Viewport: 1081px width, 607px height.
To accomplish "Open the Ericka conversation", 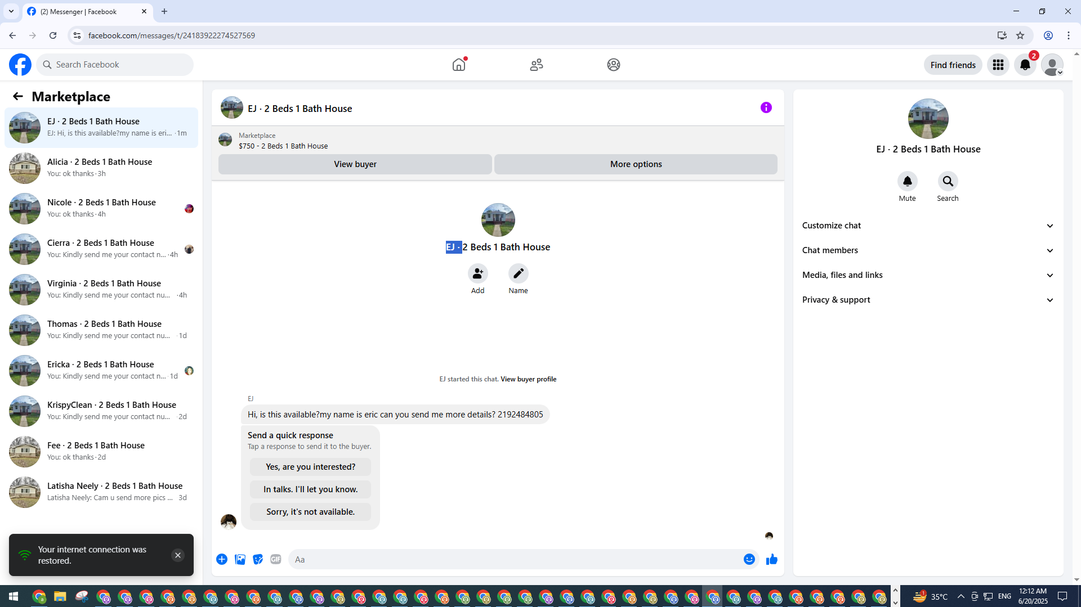I will click(x=101, y=370).
